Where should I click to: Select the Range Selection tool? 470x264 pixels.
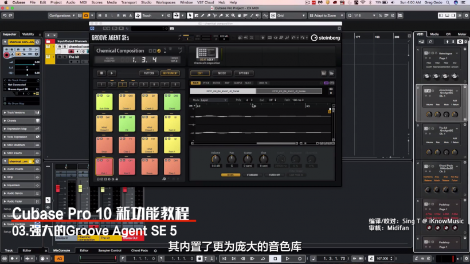point(197,15)
